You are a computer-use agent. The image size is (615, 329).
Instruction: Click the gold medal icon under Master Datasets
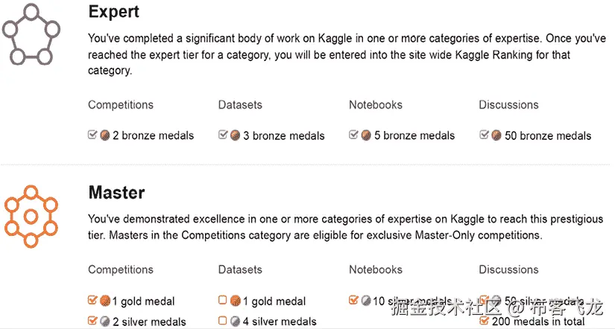pos(235,301)
